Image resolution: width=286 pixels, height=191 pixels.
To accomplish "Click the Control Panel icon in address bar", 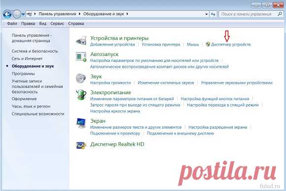I will pos(30,14).
